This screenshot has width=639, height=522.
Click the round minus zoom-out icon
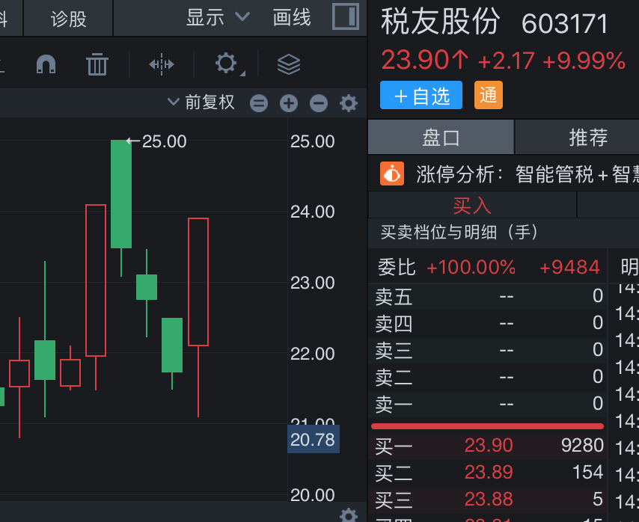pos(319,103)
